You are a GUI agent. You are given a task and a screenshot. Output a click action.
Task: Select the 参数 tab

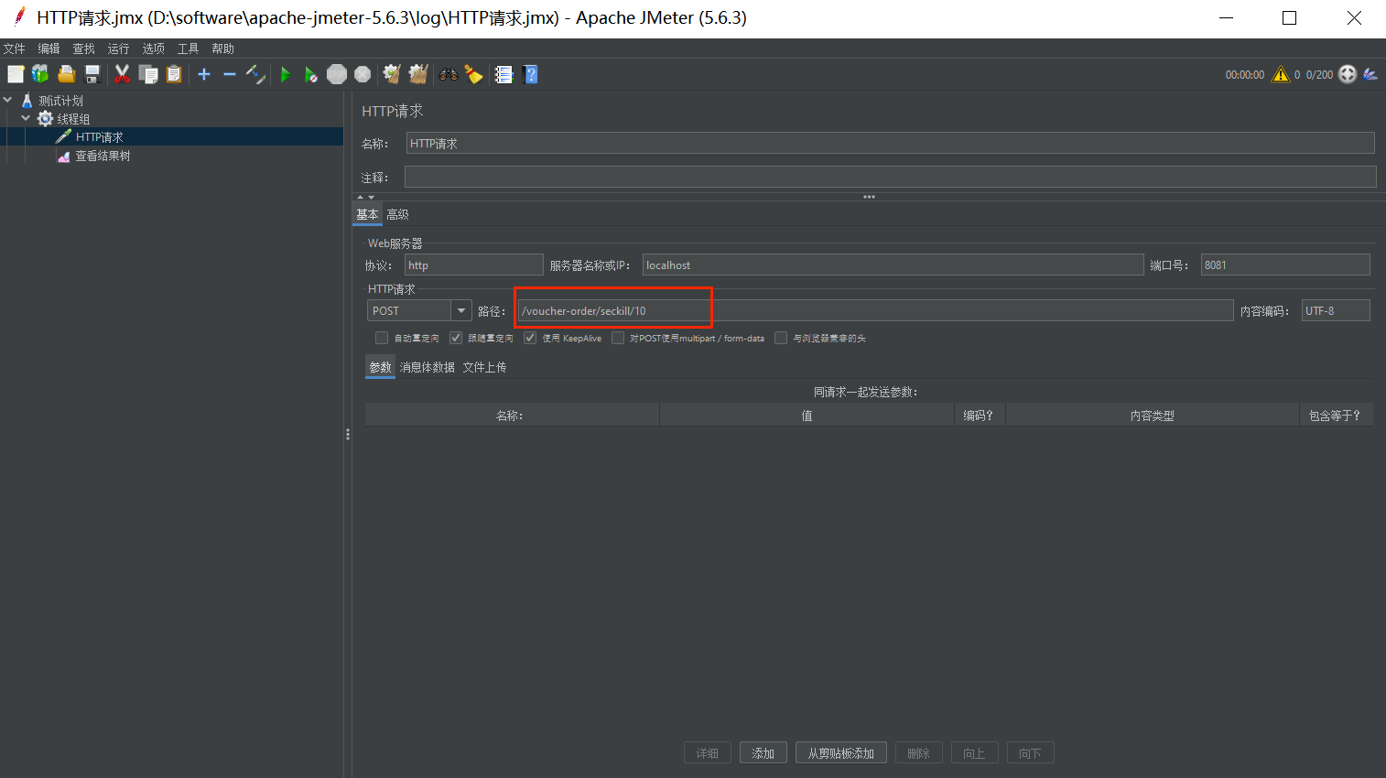point(380,367)
